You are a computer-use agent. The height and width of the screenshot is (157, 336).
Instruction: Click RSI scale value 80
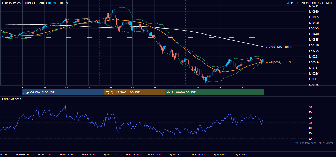pyautogui.click(x=310, y=107)
